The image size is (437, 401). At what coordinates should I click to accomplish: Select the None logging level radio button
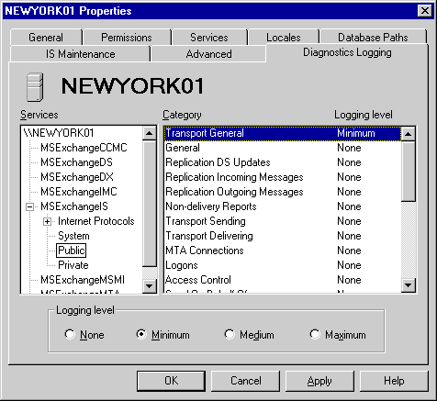70,334
